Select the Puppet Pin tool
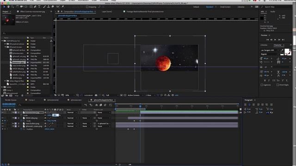Screen dimensions: 296x166 (x=63, y=7)
